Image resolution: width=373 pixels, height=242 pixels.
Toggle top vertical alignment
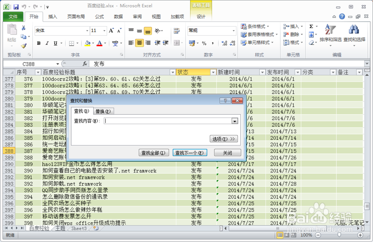131,31
